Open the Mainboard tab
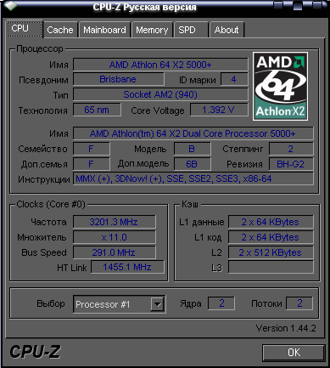Viewport: 330px width, 368px height. point(104,30)
